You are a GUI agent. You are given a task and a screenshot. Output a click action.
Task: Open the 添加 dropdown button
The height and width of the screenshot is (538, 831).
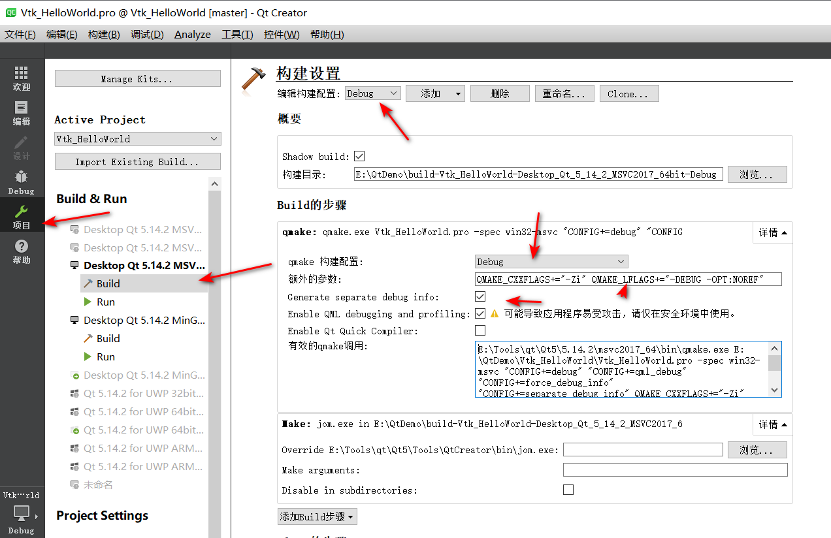[x=435, y=94]
